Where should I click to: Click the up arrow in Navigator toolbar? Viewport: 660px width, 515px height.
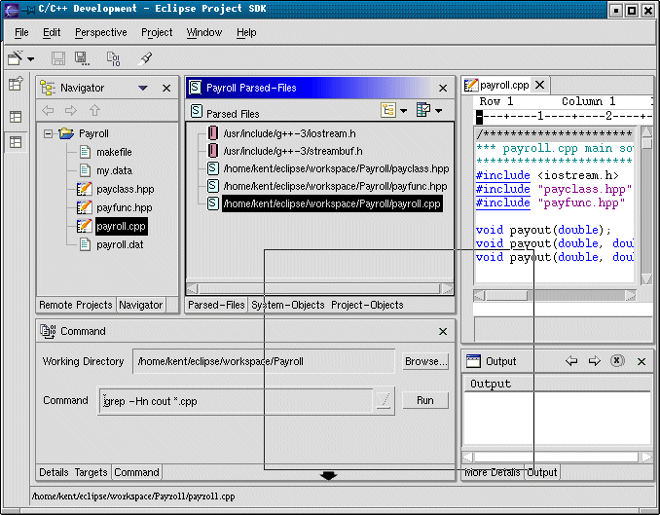(94, 111)
